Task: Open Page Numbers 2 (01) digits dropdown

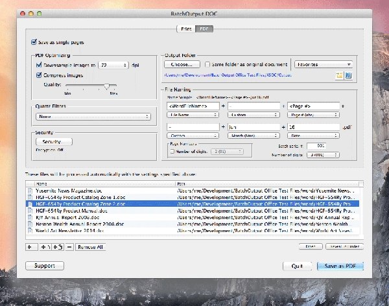Action: pos(227,152)
